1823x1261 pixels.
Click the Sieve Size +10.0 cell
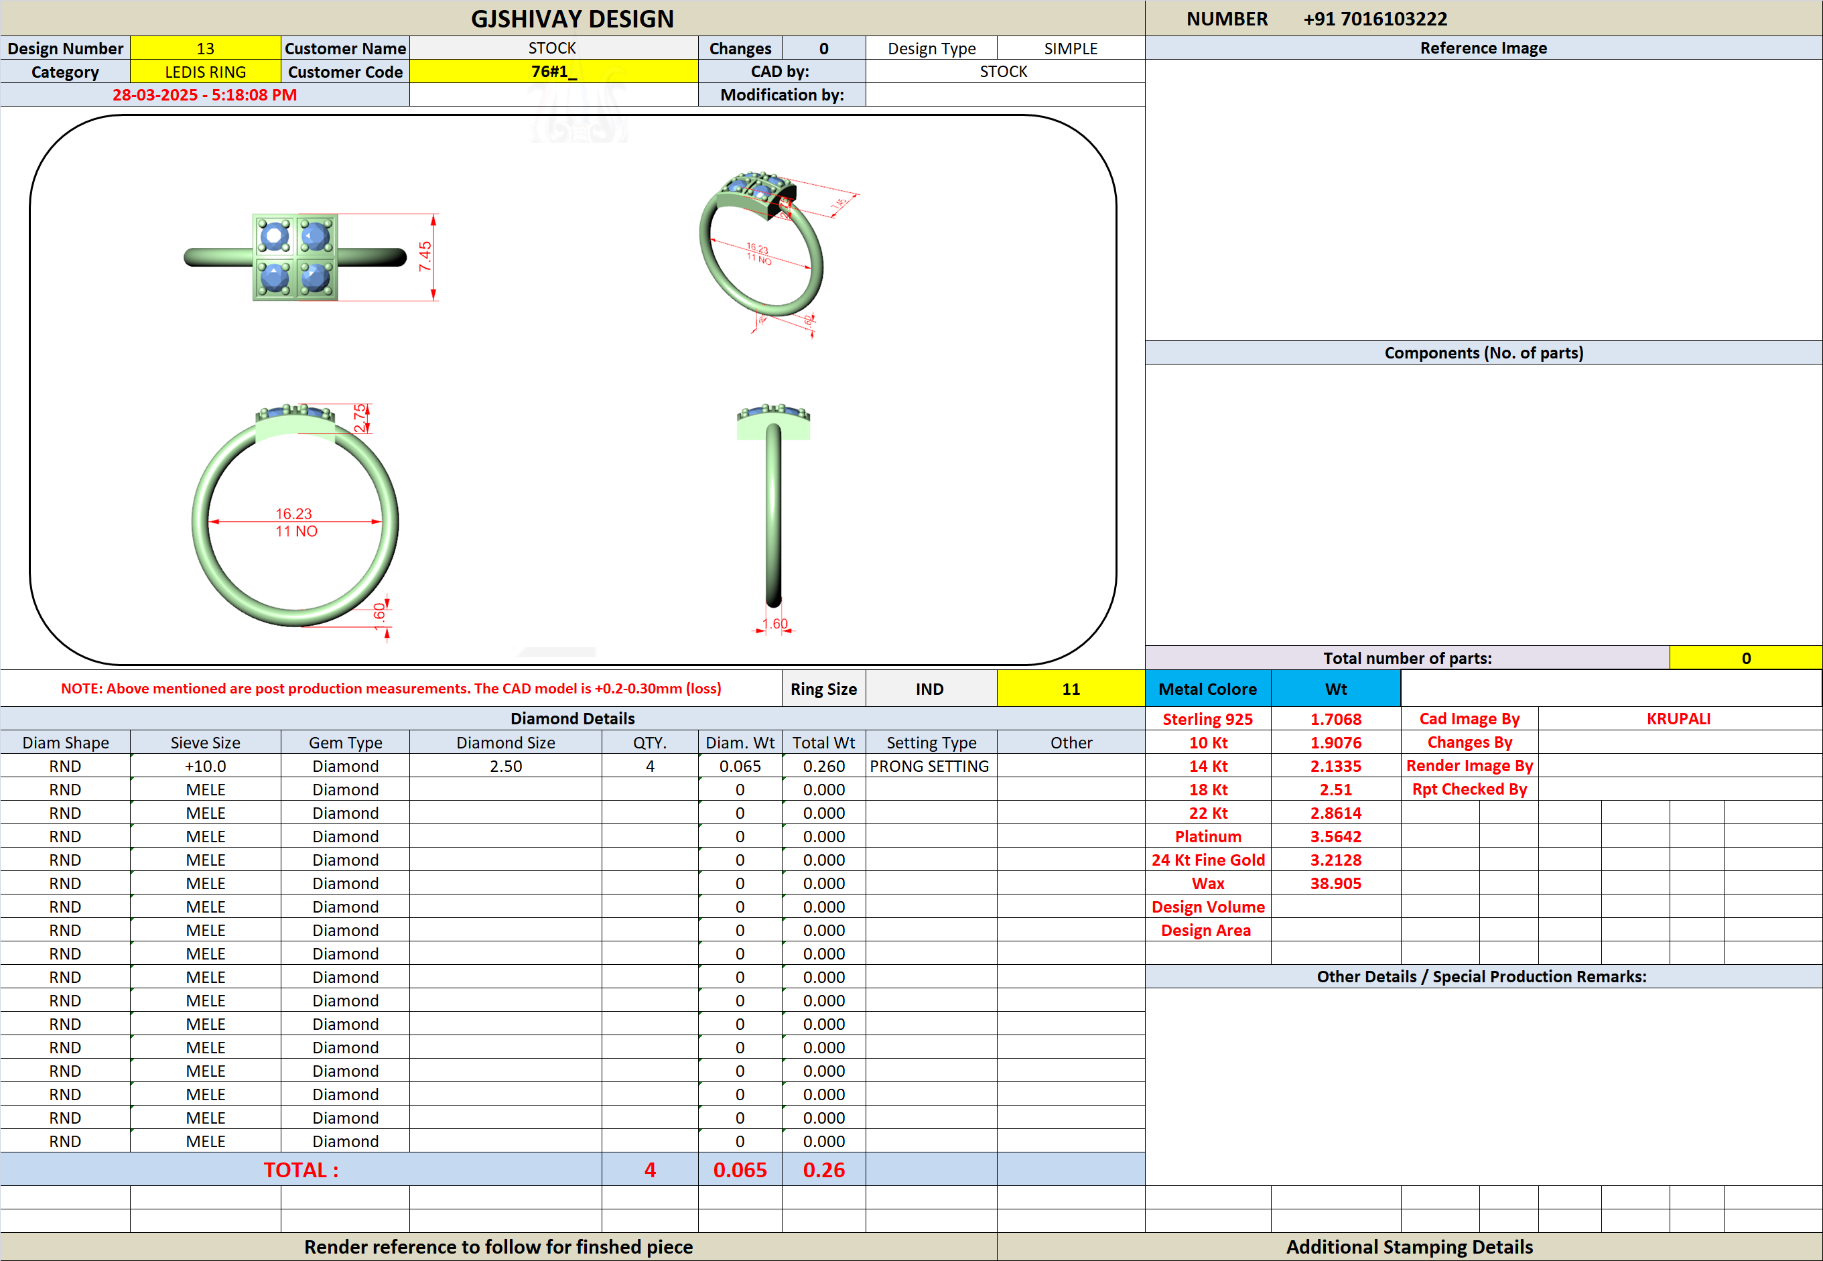point(206,767)
